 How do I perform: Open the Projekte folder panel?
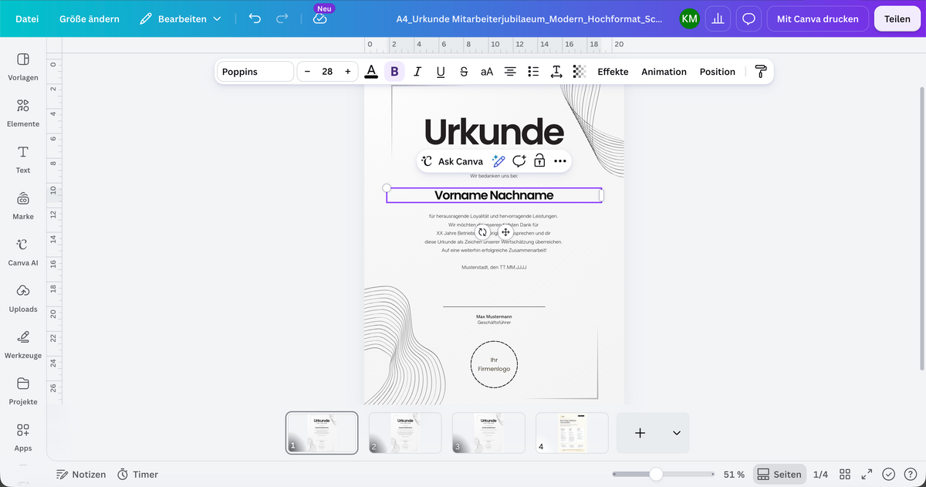pyautogui.click(x=23, y=391)
